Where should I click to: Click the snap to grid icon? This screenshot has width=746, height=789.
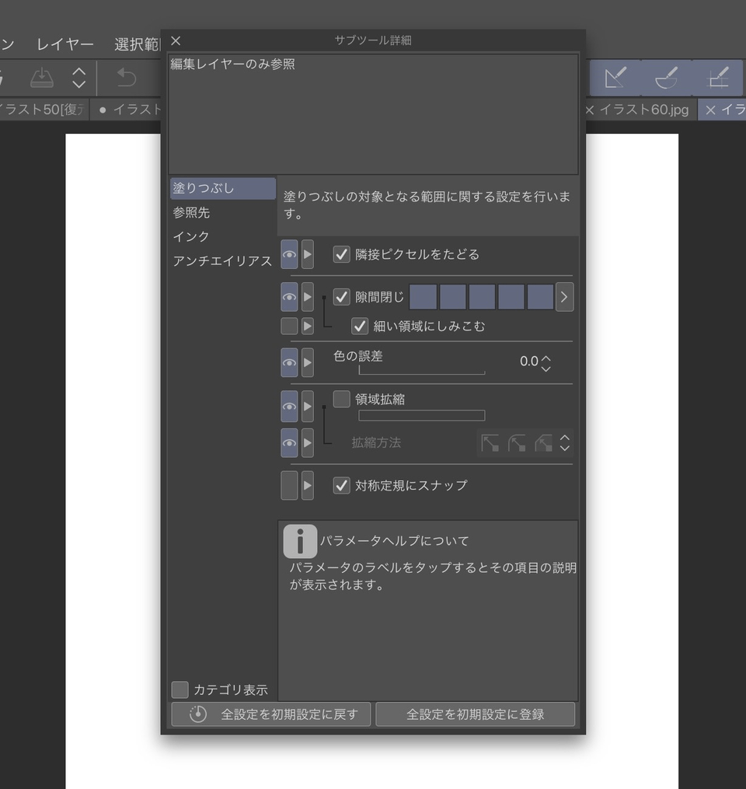point(717,78)
